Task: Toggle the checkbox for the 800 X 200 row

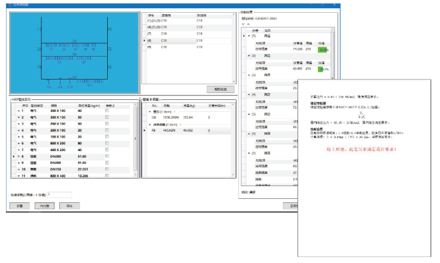Action: pos(107,143)
